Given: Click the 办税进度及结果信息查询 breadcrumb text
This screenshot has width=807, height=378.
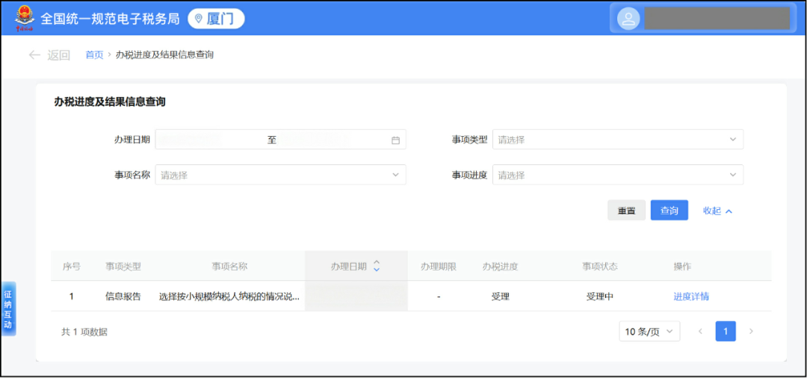Looking at the screenshot, I should (164, 55).
